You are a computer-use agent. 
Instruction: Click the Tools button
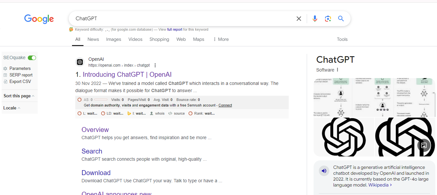coord(342,39)
